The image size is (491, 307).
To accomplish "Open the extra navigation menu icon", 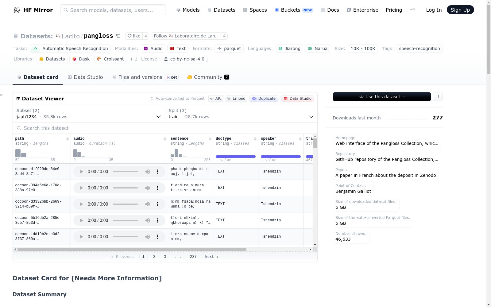I will click(x=412, y=10).
